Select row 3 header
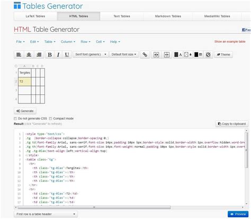The height and width of the screenshot is (219, 251). (16, 90)
